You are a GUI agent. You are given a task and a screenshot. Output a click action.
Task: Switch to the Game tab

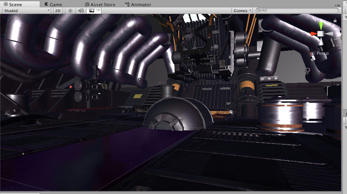(53, 4)
